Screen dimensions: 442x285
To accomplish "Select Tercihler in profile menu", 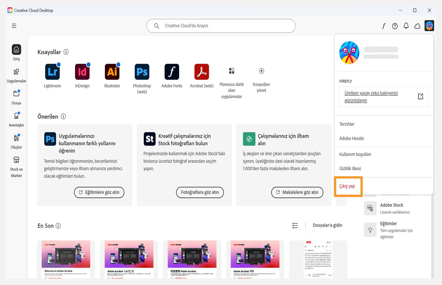I will pyautogui.click(x=347, y=124).
